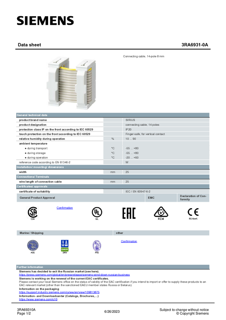Screen dimensions: 226x320
Task: Click the value 'SIRIUS'
Action: pyautogui.click(x=130, y=120)
